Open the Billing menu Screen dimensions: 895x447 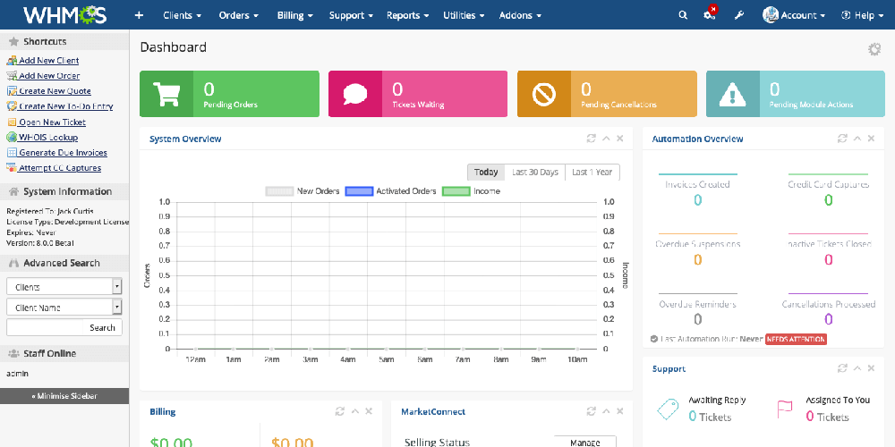[295, 15]
